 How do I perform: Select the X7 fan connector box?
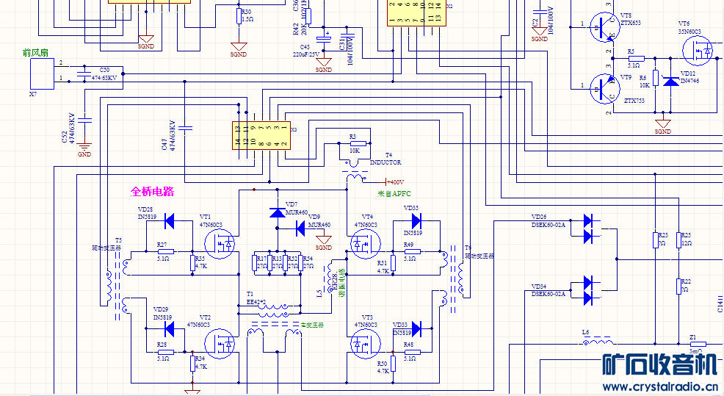pyautogui.click(x=42, y=73)
